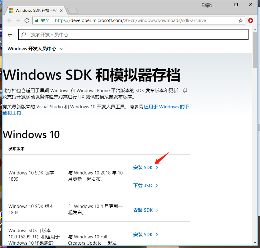Reload the page with the refresh icon
The height and width of the screenshot is (248, 260).
pyautogui.click(x=27, y=20)
